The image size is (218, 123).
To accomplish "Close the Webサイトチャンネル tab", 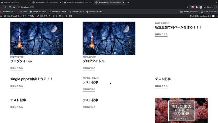I will pyautogui.click(x=29, y=2).
